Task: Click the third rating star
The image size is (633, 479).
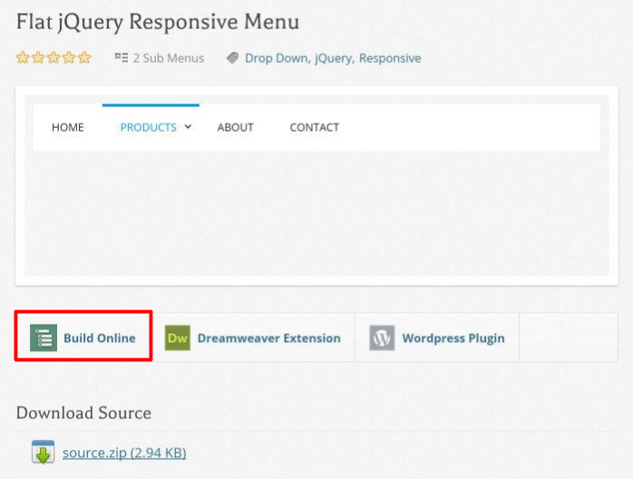Action: coord(54,57)
